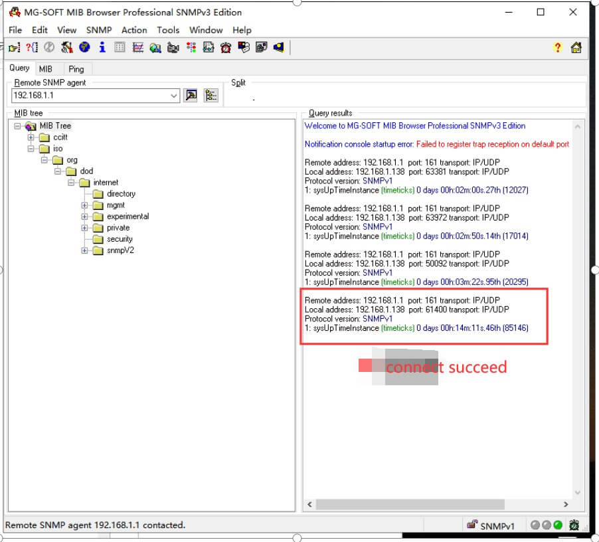Click the agent tree profile button beside address box
599x542 pixels.
point(211,95)
